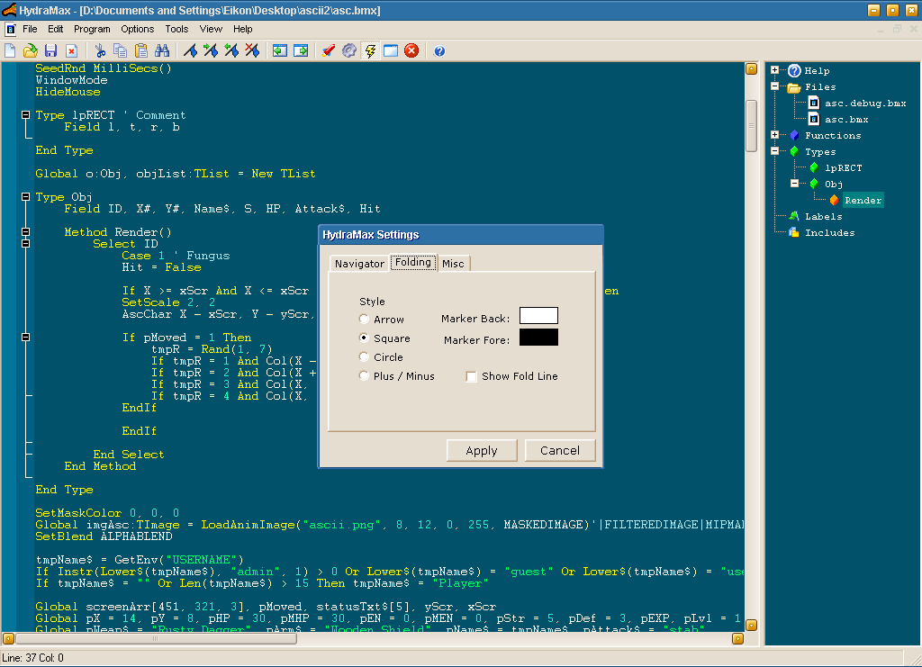Click the Paste clipboard toolbar icon

141,50
